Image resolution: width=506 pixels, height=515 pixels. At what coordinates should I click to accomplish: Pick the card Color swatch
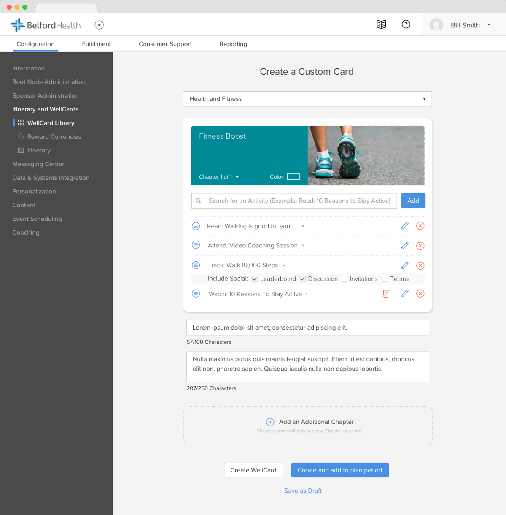point(293,177)
